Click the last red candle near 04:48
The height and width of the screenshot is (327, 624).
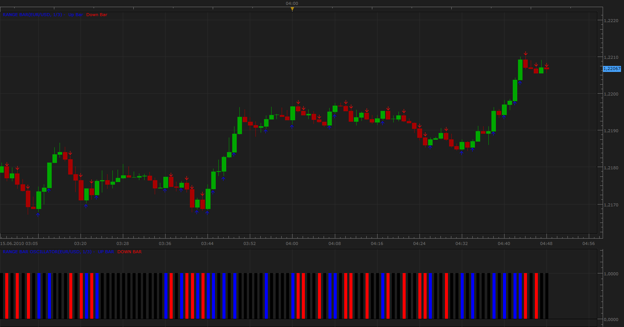point(546,69)
